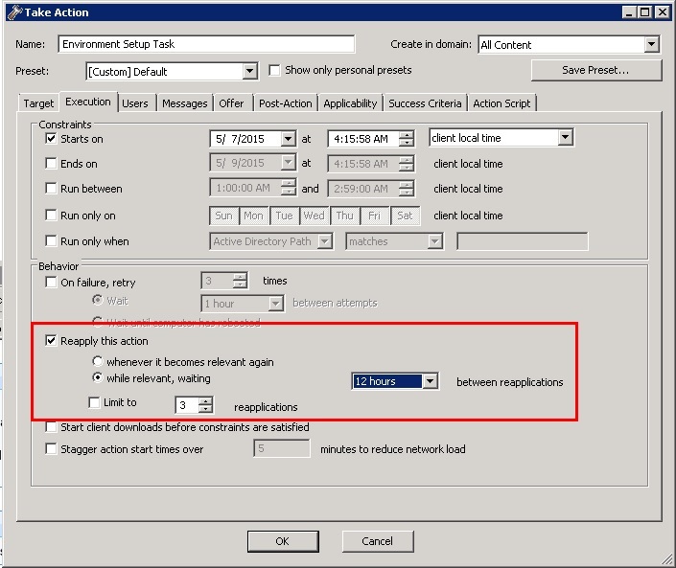The image size is (676, 568).
Task: Enable the Ends on checkbox
Action: click(x=51, y=163)
